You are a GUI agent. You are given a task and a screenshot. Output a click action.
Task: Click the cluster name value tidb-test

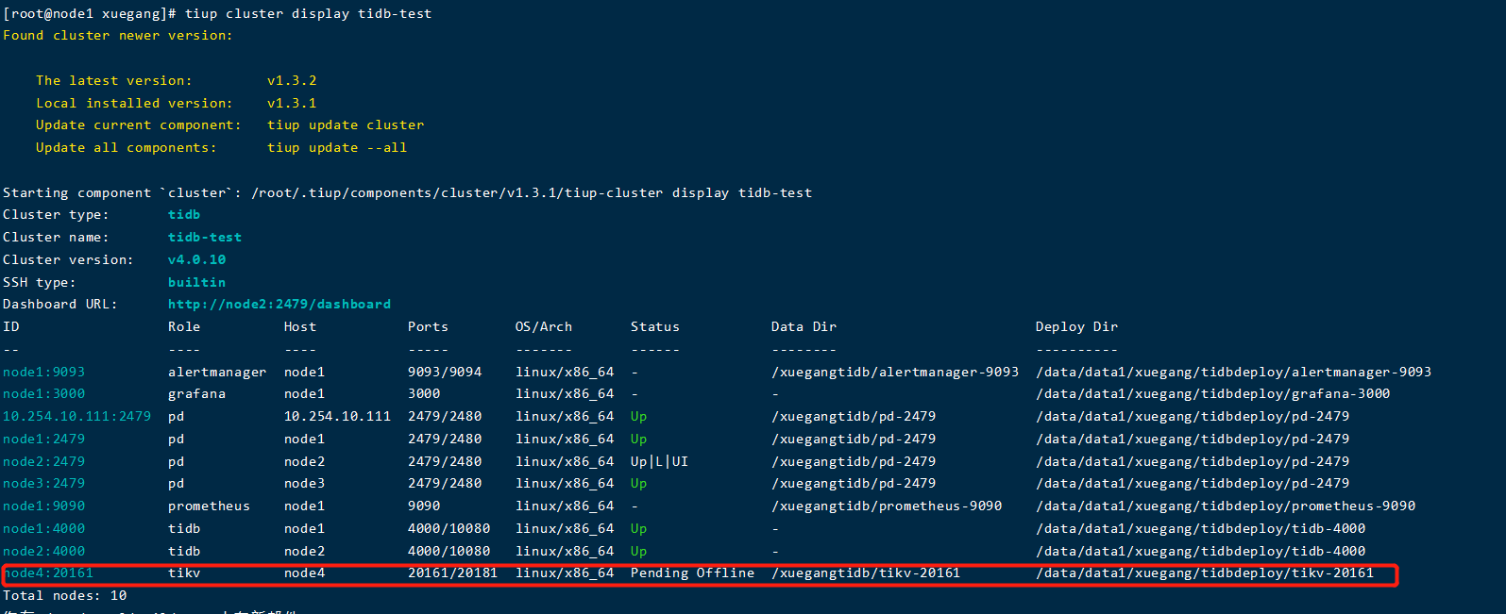[205, 238]
